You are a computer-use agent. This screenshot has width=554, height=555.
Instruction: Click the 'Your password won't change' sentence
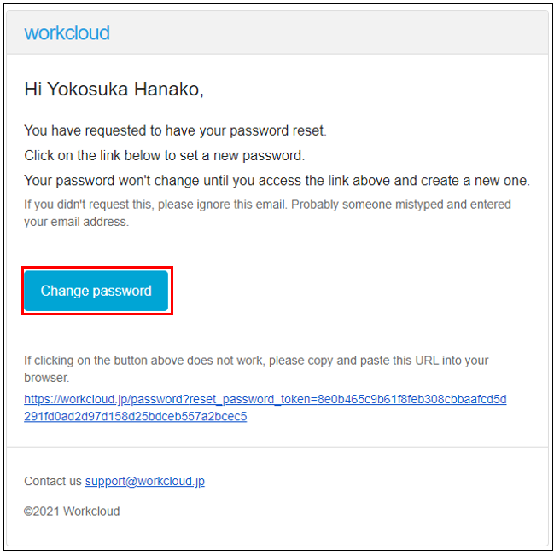[277, 180]
